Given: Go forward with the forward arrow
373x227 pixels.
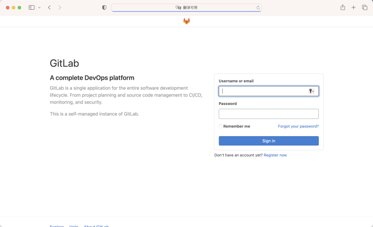Looking at the screenshot, I should pos(60,7).
